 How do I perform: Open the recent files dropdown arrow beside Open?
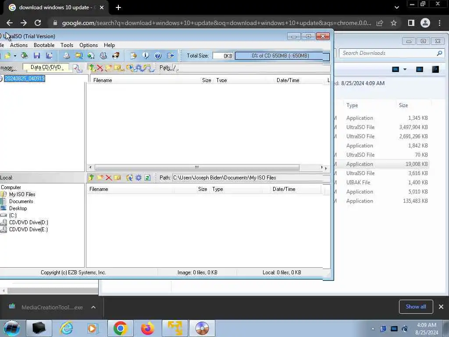pyautogui.click(x=15, y=56)
